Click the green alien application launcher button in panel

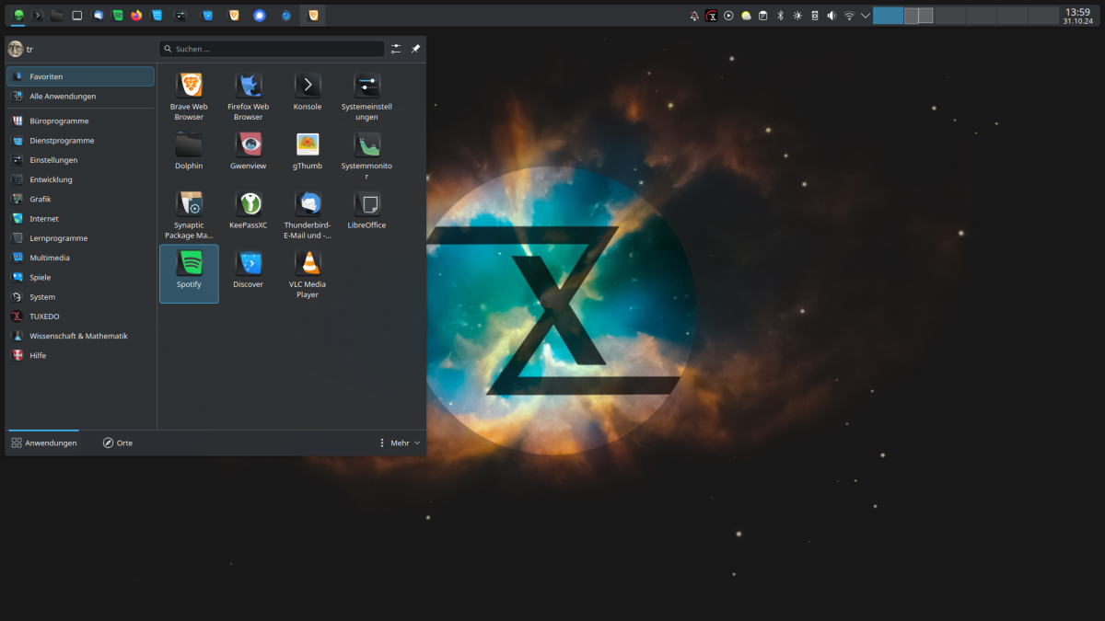[18, 16]
